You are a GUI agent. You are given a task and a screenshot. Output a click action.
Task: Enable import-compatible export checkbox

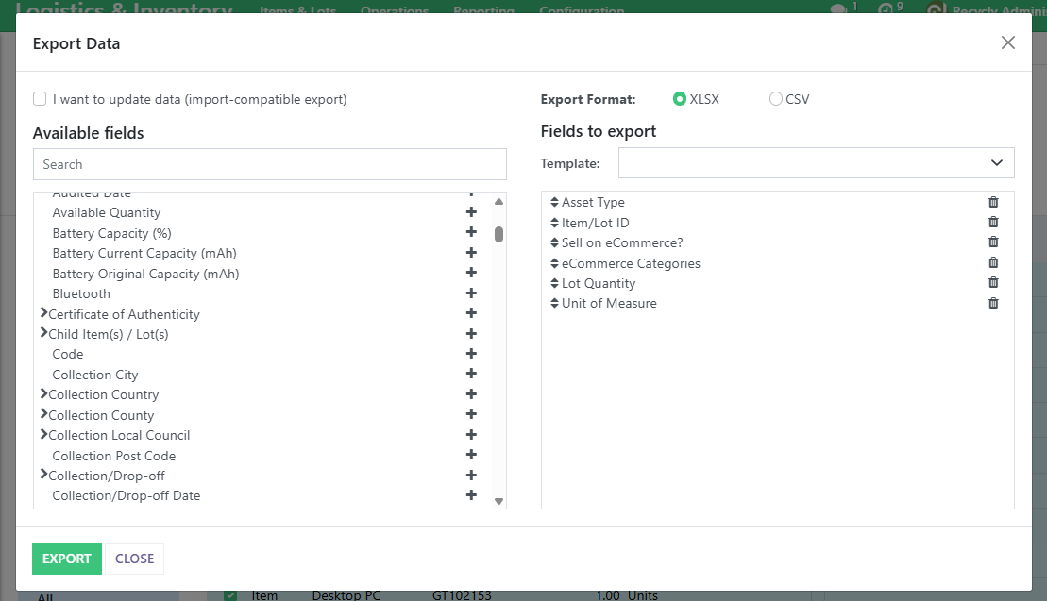(x=40, y=99)
